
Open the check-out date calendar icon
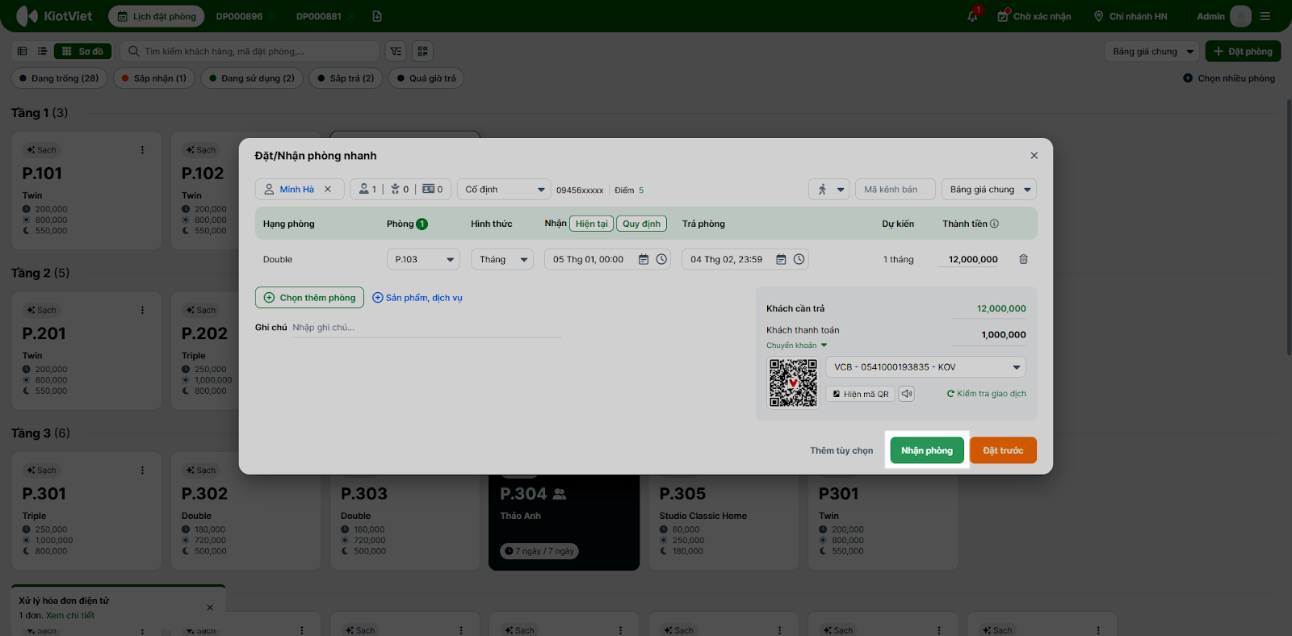click(781, 259)
